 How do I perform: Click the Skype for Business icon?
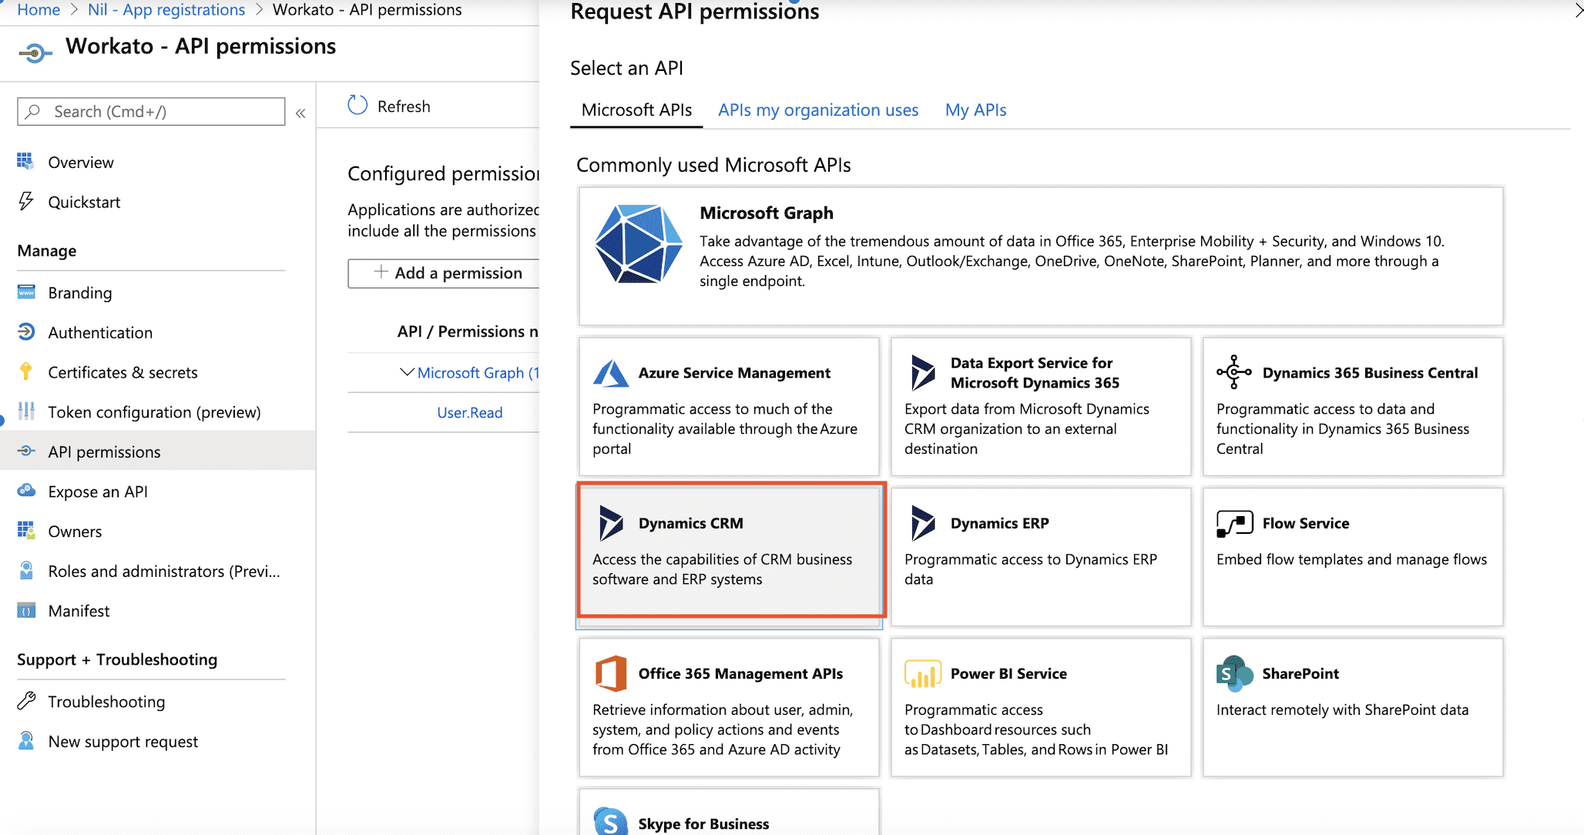point(609,821)
